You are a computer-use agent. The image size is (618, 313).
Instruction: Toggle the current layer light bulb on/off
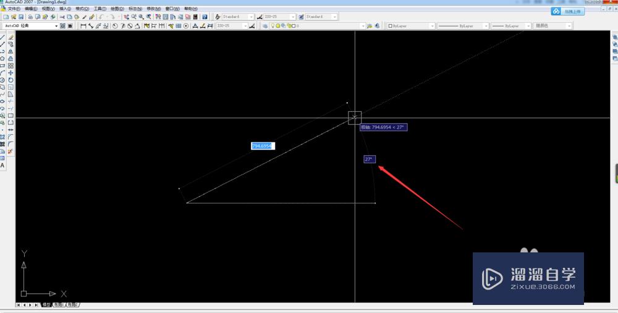(273, 25)
